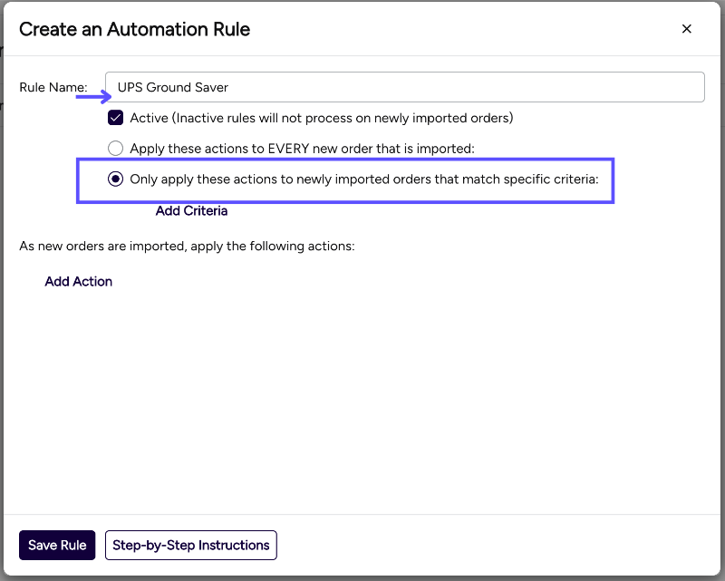Click the empty circle beside the EVERY order option
The width and height of the screenshot is (725, 581).
tap(116, 148)
